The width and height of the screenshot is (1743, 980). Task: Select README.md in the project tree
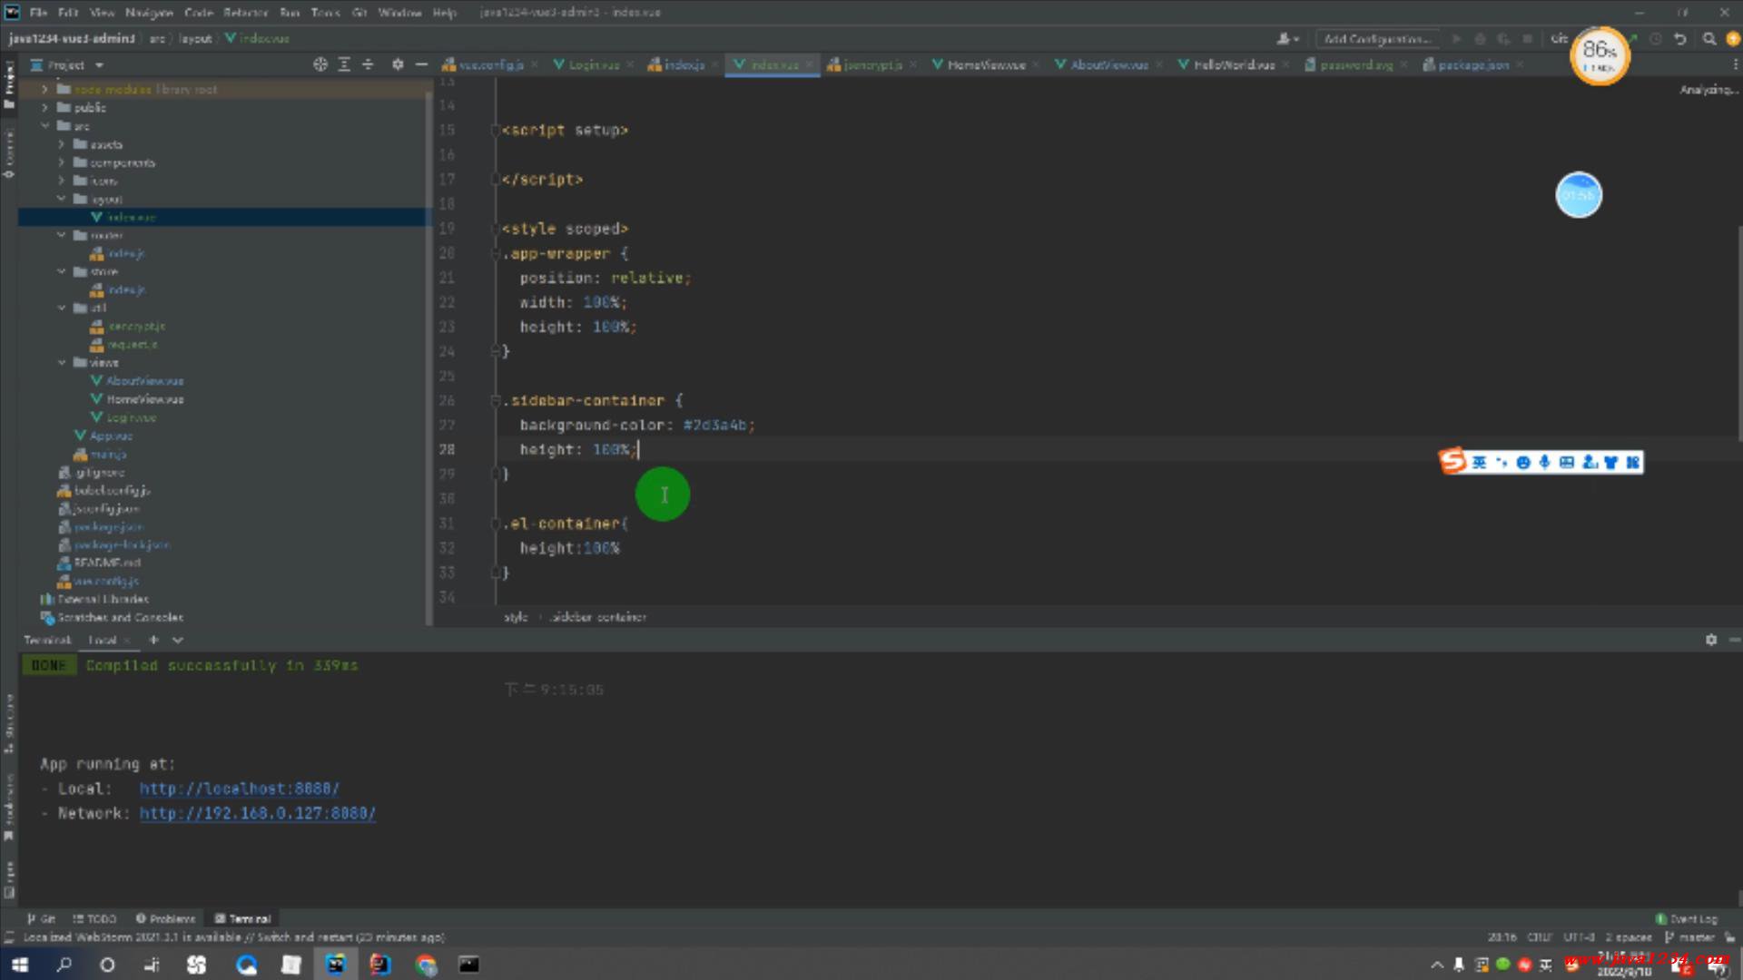pos(107,563)
